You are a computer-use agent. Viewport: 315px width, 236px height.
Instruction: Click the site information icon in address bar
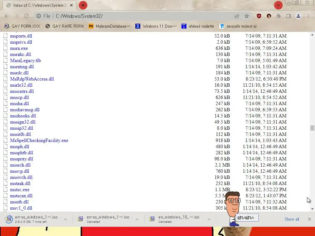tap(39, 16)
